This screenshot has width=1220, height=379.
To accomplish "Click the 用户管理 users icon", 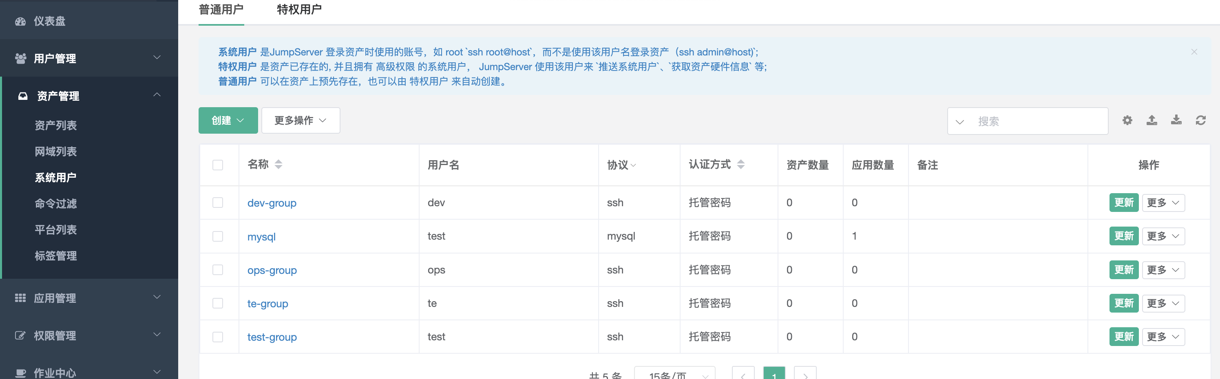I will click(20, 58).
